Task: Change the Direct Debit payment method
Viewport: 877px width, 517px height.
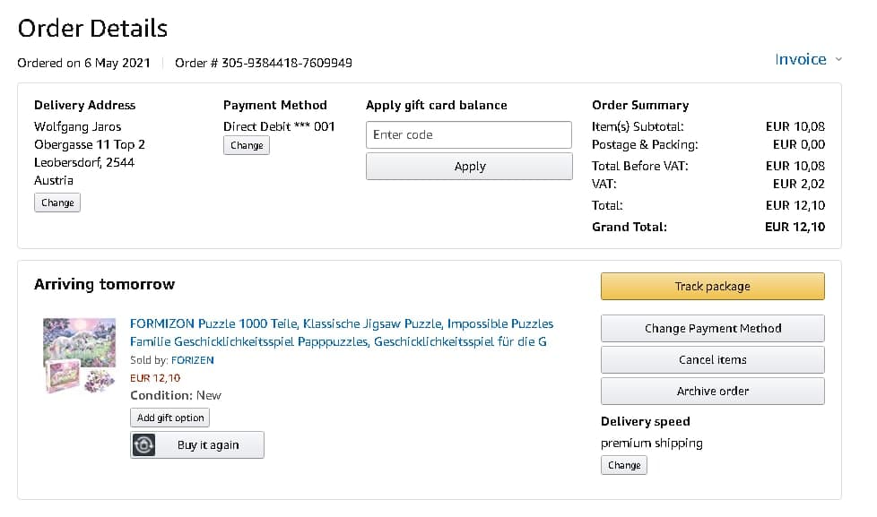Action: point(247,145)
